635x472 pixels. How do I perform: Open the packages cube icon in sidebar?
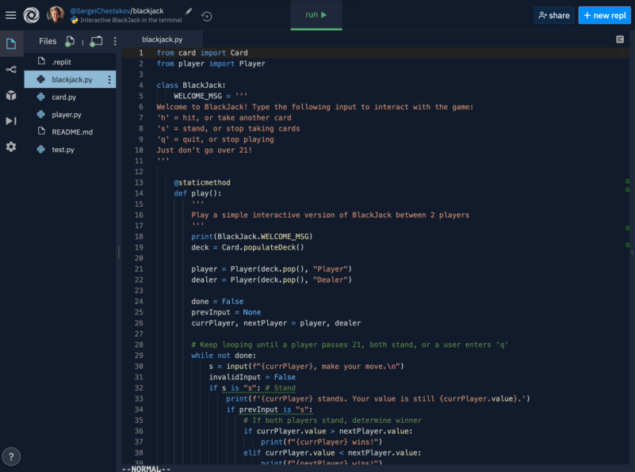pyautogui.click(x=11, y=95)
